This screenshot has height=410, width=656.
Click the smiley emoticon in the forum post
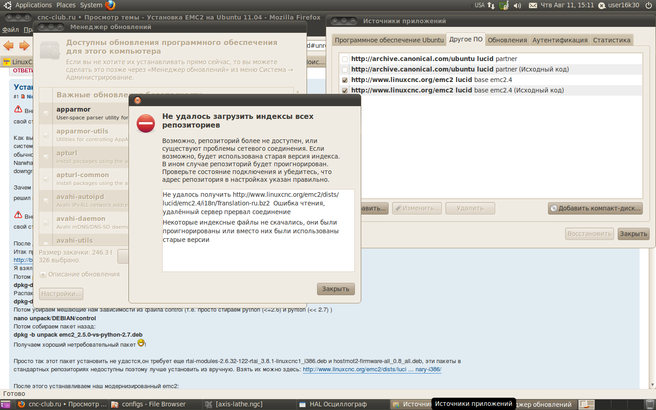tap(141, 343)
